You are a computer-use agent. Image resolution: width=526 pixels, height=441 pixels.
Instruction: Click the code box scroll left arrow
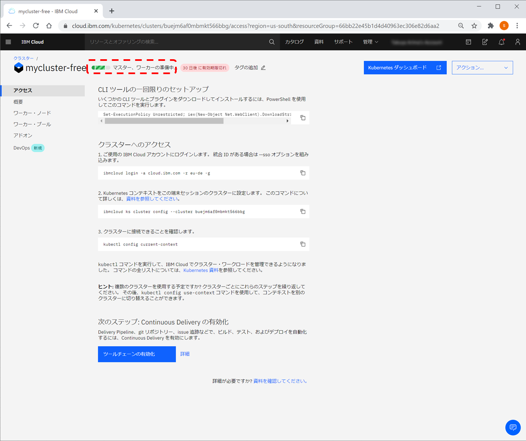tap(102, 121)
